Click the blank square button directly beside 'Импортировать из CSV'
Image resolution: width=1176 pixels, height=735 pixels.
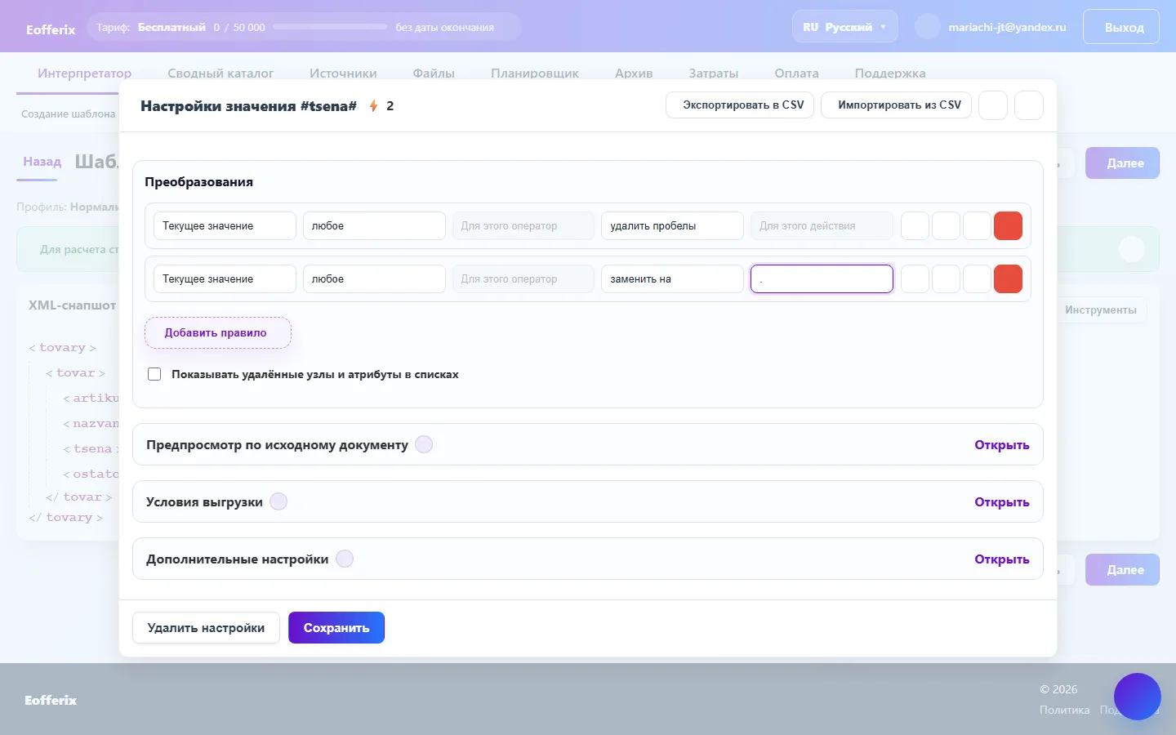point(993,105)
